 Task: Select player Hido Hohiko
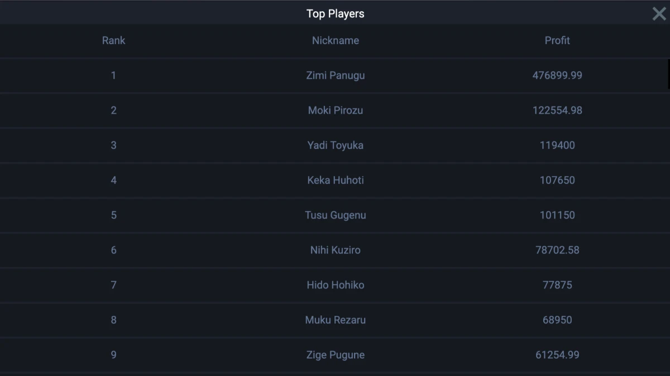coord(335,285)
